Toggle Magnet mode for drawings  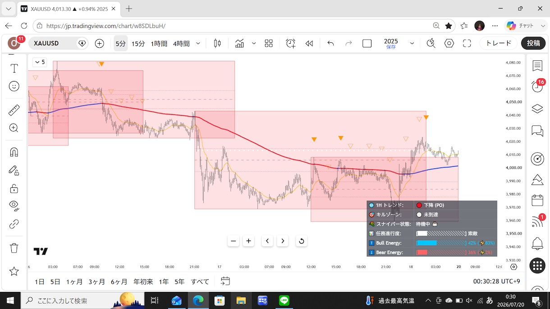tap(14, 152)
